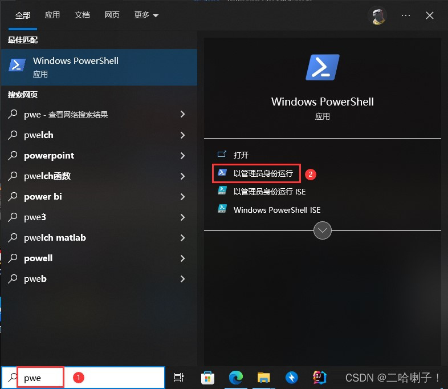
Task: Open the three-dot options menu
Action: click(x=406, y=15)
